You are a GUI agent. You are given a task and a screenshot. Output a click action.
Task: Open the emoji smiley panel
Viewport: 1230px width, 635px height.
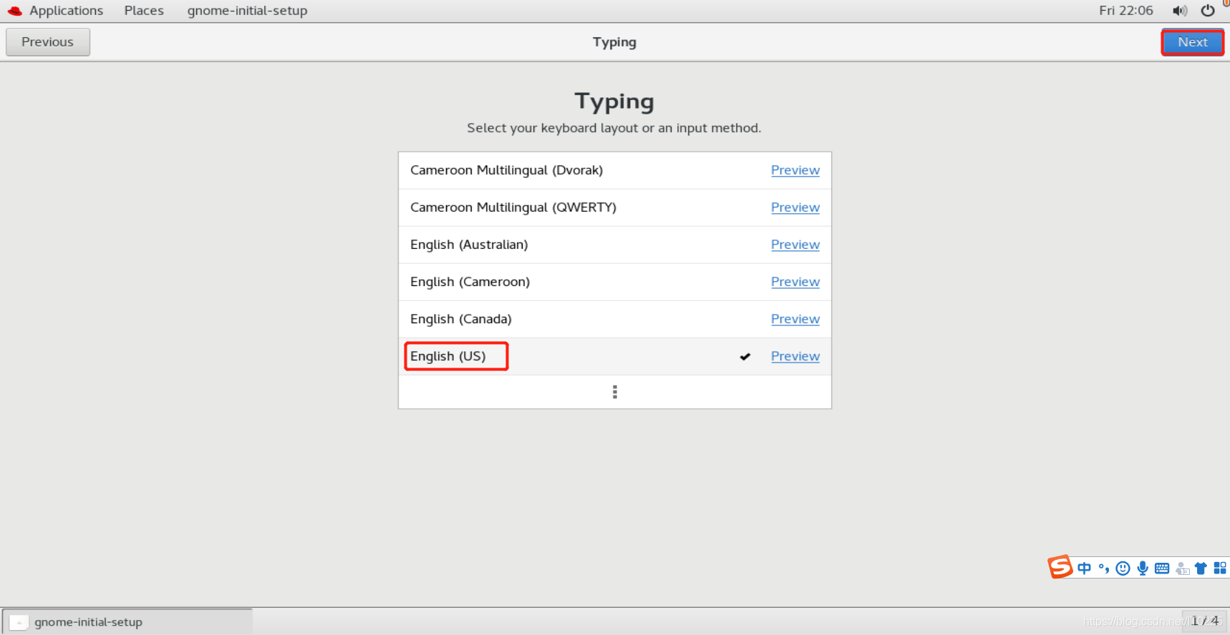tap(1123, 568)
